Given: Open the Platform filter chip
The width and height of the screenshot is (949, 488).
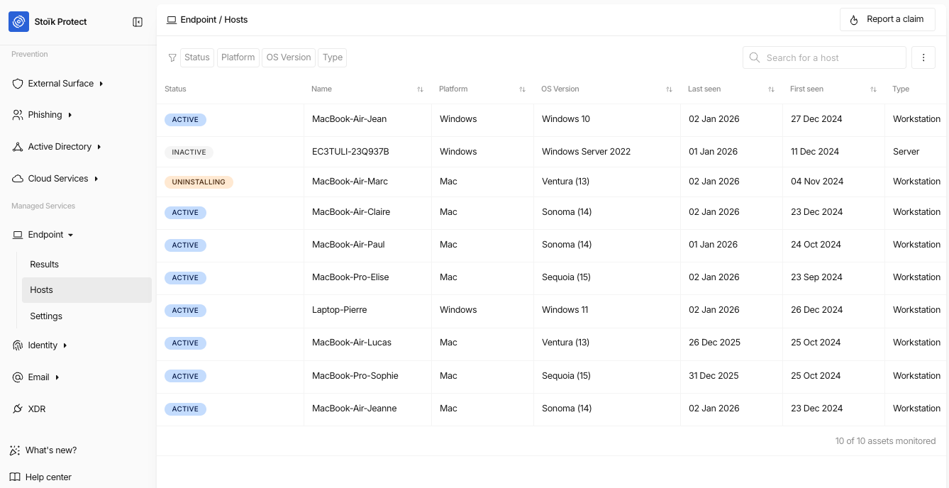Looking at the screenshot, I should point(238,57).
